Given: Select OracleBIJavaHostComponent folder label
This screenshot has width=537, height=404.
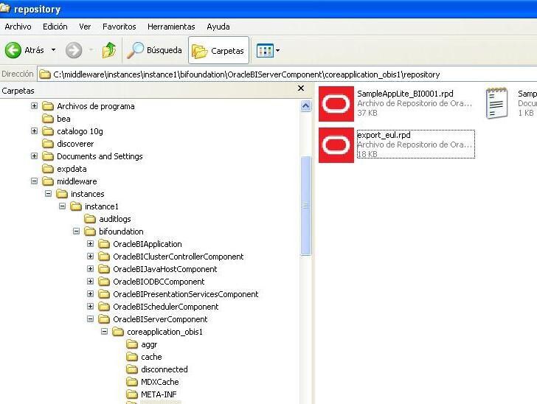Looking at the screenshot, I should click(165, 269).
